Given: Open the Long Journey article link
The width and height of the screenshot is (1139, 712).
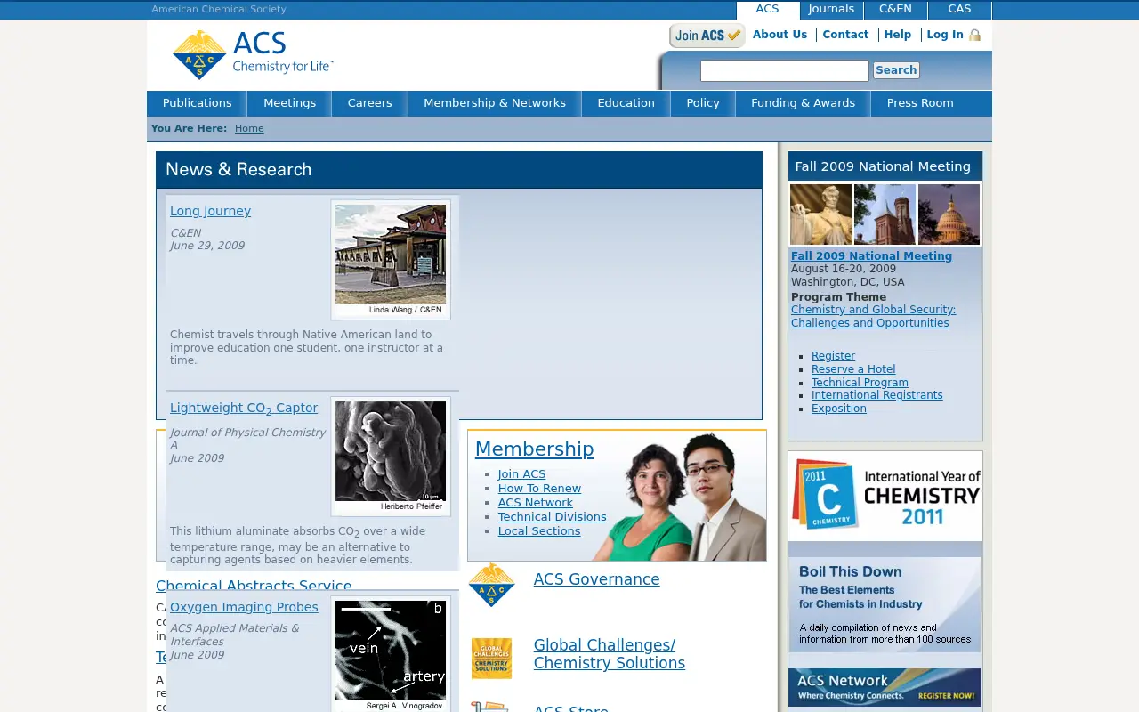Looking at the screenshot, I should coord(210,211).
